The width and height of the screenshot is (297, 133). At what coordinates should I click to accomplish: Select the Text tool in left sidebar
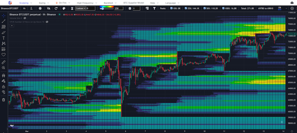tap(4, 38)
